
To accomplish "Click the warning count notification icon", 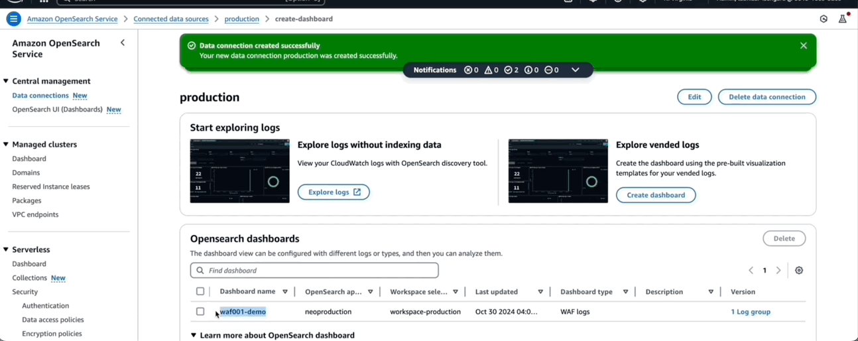I will pos(488,70).
